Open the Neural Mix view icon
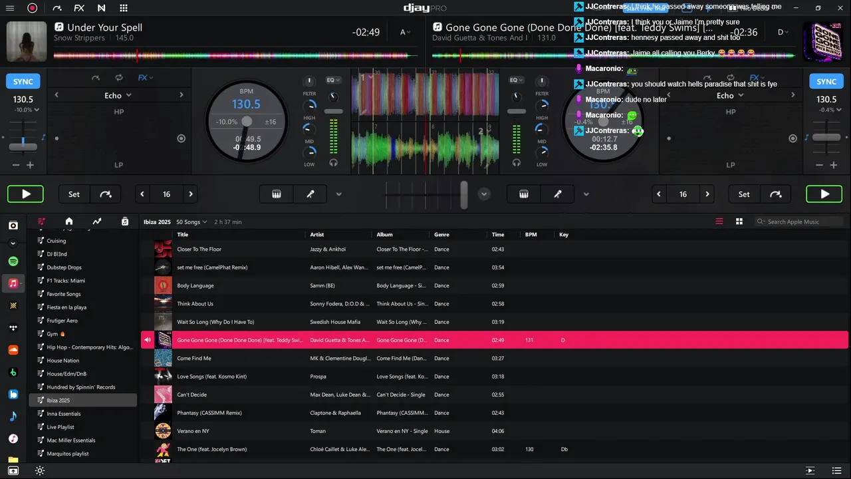 [101, 8]
